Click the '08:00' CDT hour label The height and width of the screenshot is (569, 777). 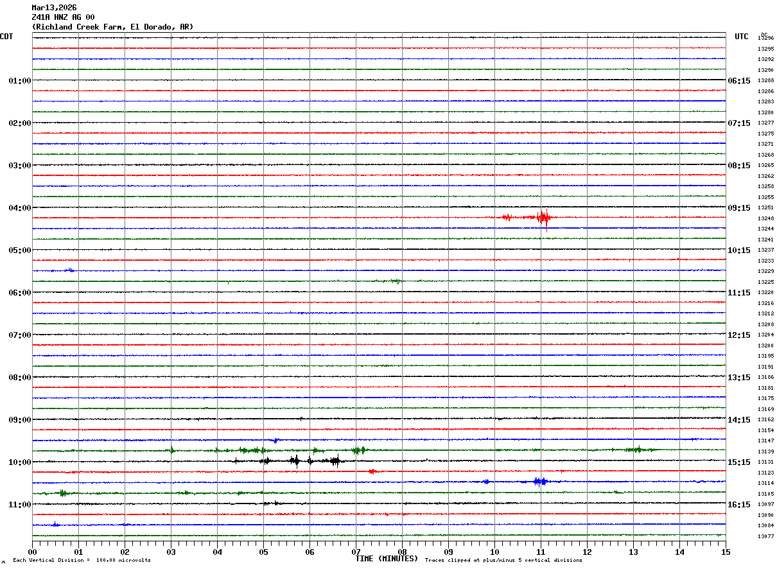19,378
